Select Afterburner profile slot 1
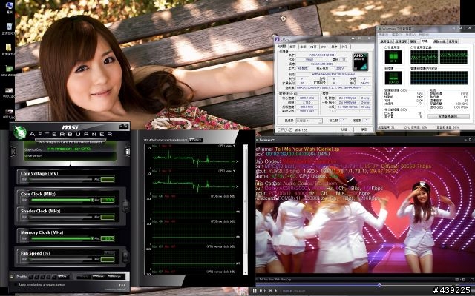 (31, 277)
